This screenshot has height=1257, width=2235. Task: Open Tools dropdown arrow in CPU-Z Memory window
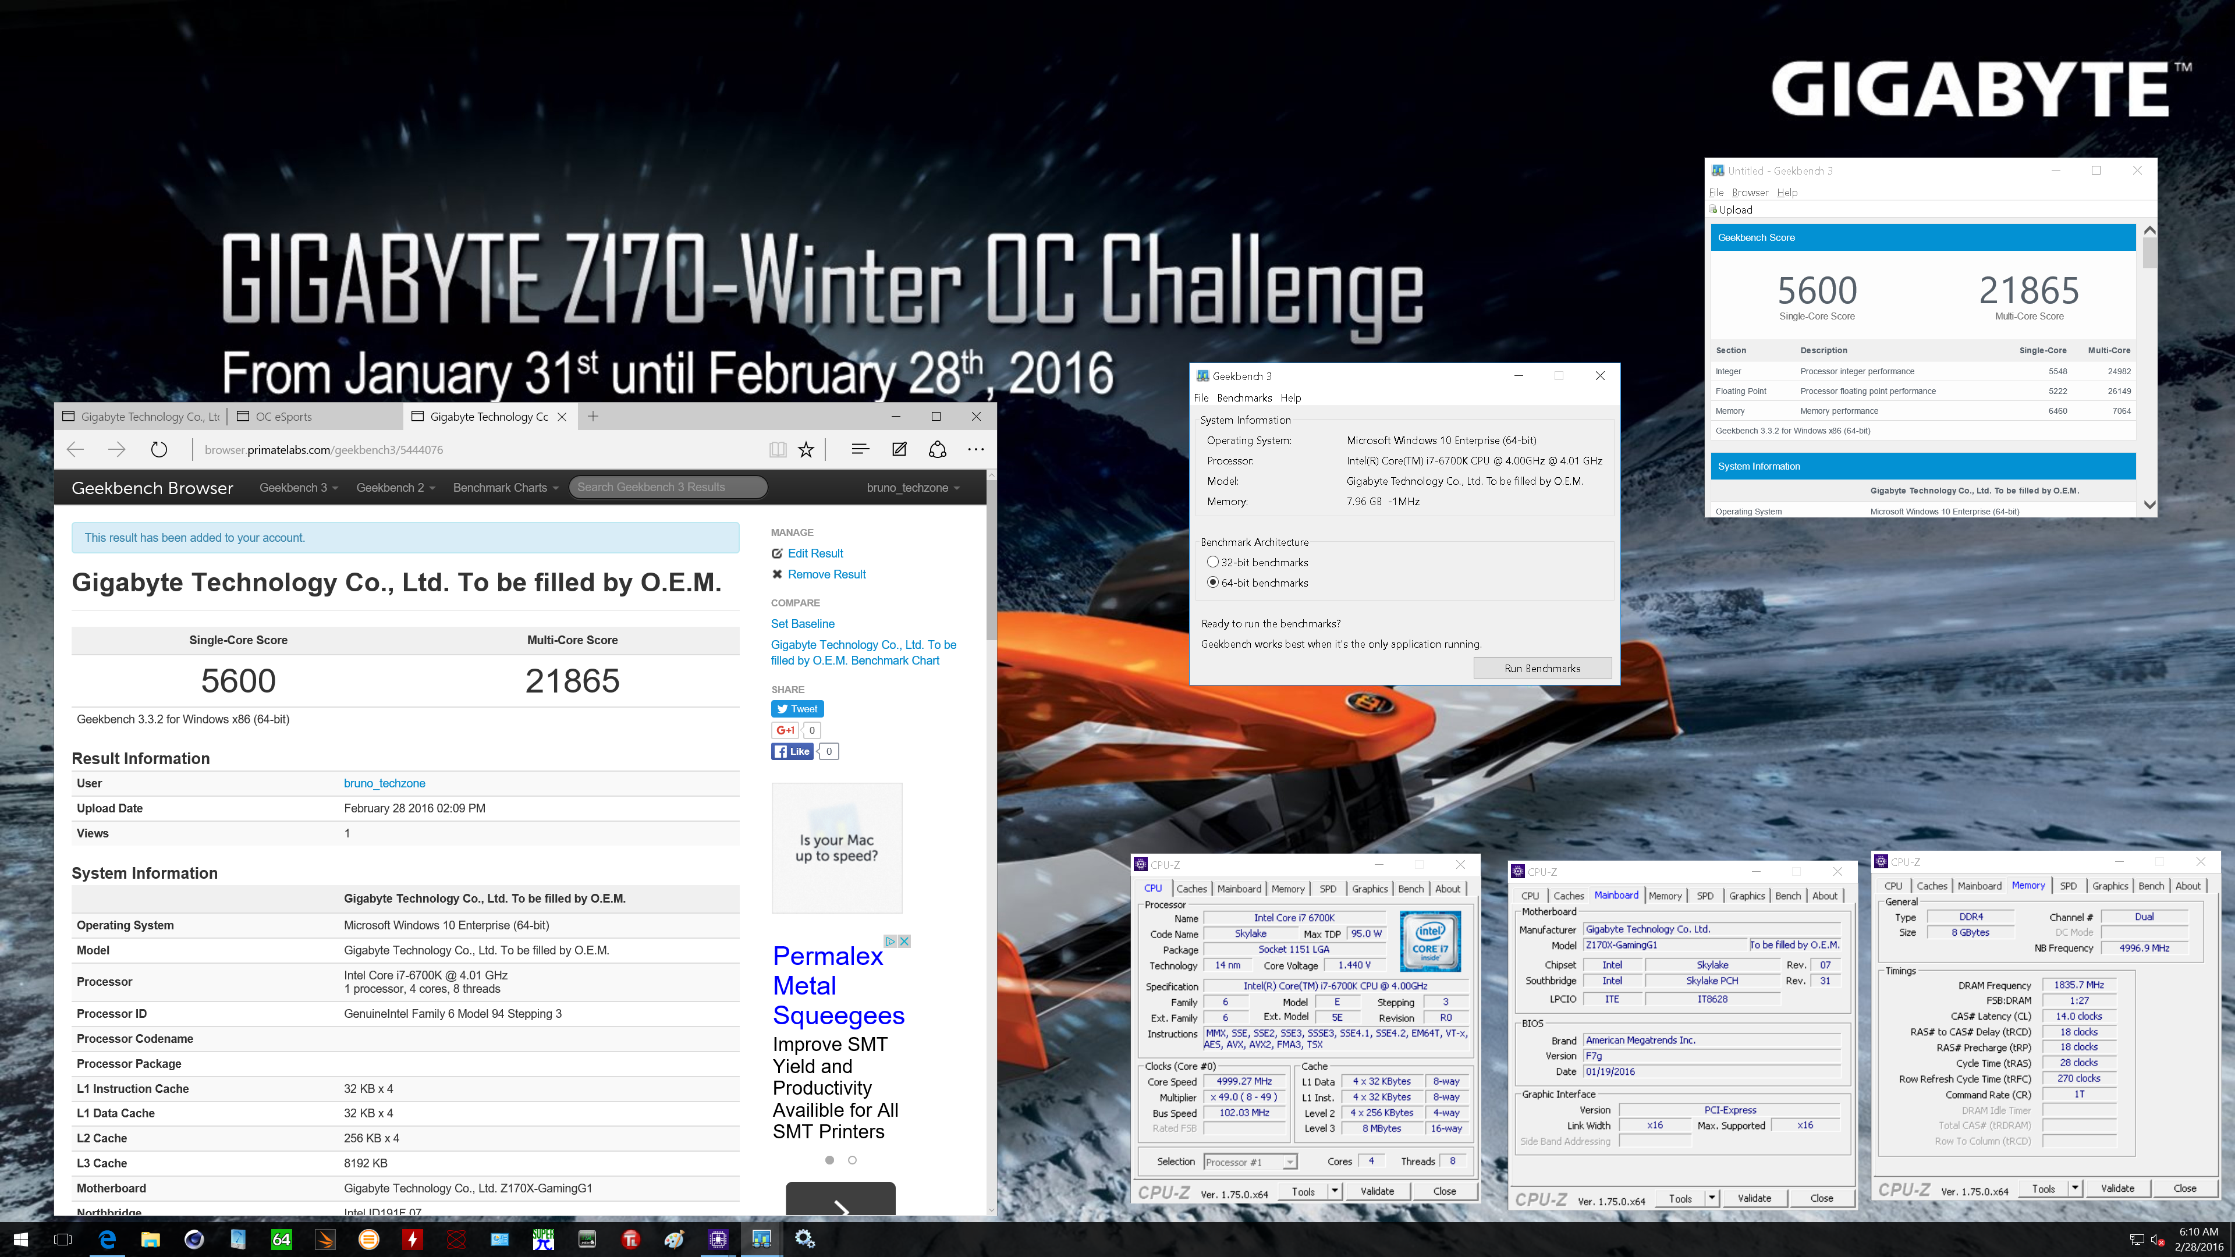[x=2074, y=1188]
